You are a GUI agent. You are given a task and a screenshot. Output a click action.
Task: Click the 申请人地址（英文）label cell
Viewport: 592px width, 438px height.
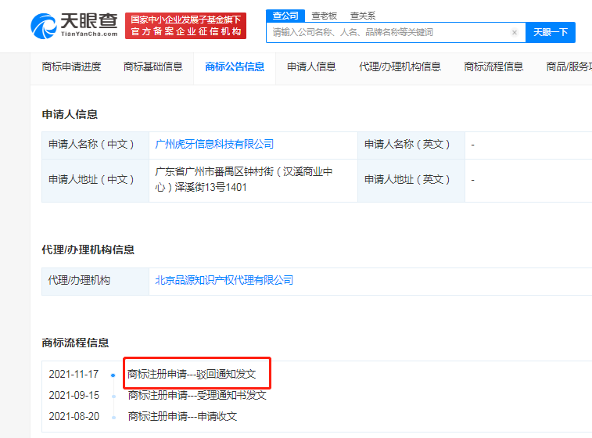pos(411,181)
